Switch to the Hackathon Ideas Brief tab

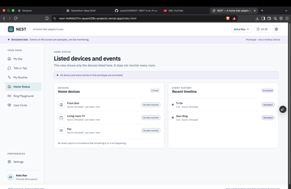(88, 10)
